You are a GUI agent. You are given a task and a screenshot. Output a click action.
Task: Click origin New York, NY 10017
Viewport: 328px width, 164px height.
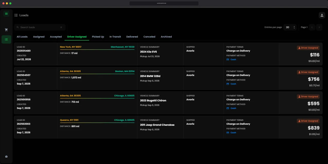click(71, 47)
